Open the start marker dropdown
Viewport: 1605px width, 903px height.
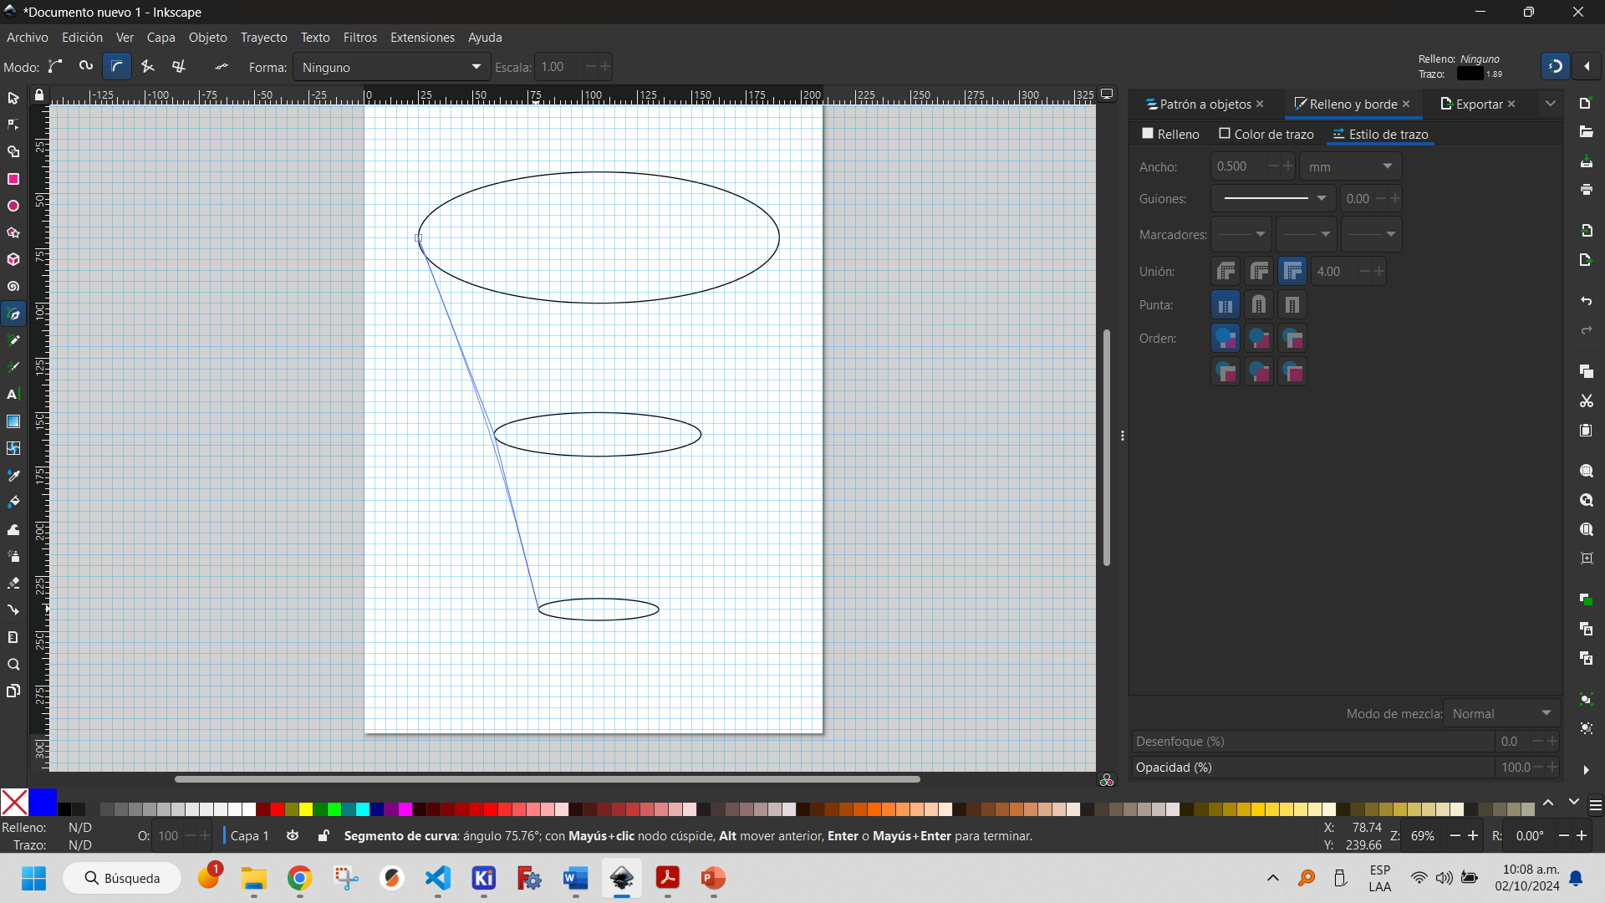(x=1241, y=235)
